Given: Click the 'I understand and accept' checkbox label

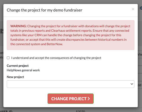Looking at the screenshot, I should (x=56, y=58).
